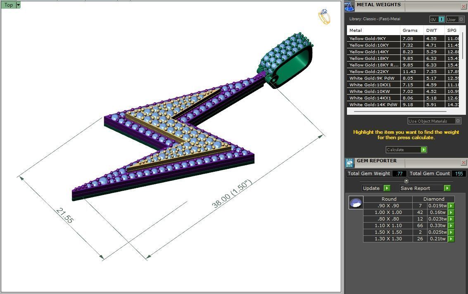468x294 pixels.
Task: Click the green Calculate arrow icon
Action: click(423, 149)
